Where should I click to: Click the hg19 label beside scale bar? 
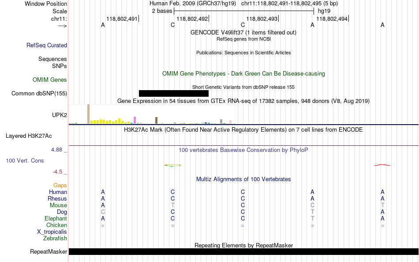324,11
